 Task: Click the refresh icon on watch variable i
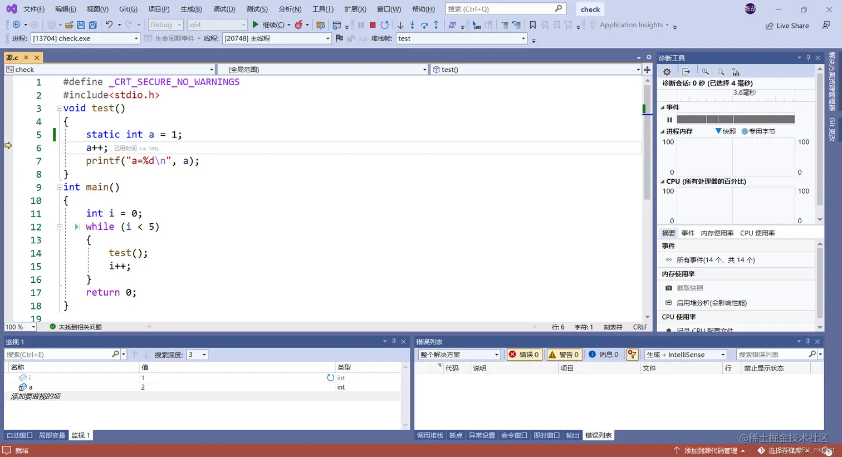(330, 377)
